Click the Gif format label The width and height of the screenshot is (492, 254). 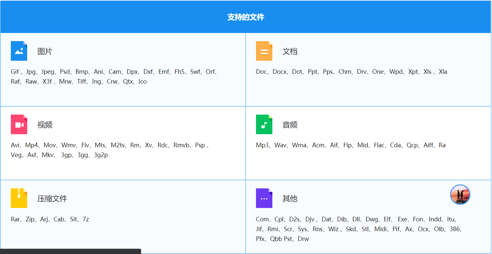pyautogui.click(x=14, y=71)
